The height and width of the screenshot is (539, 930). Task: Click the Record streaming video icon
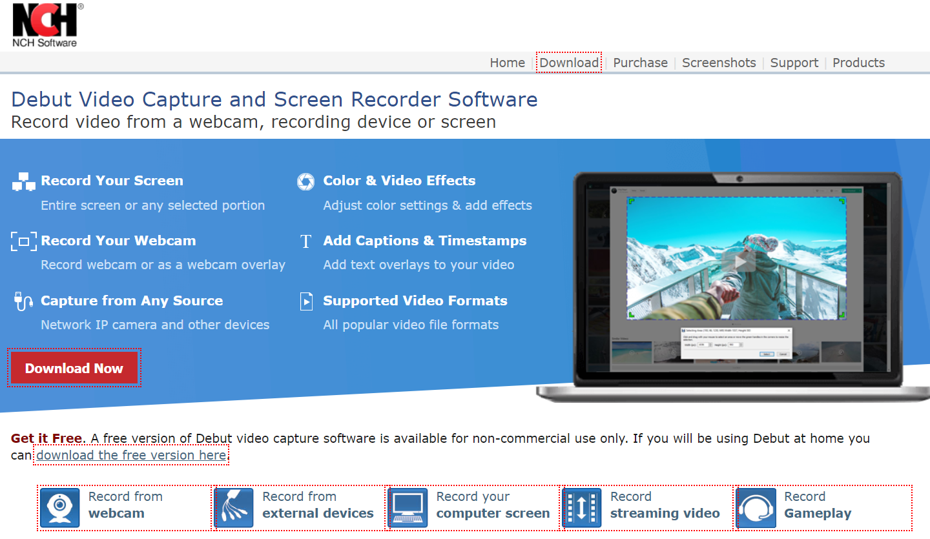[581, 507]
